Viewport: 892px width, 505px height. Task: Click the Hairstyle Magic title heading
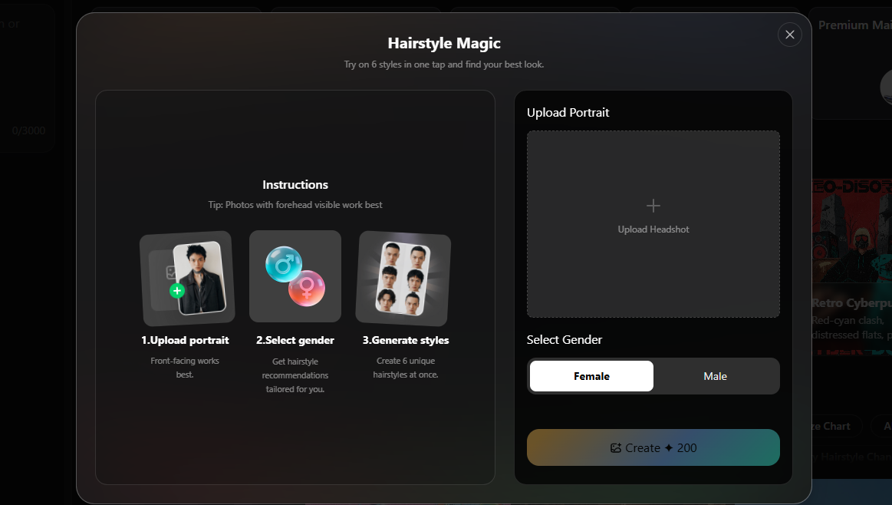[444, 43]
